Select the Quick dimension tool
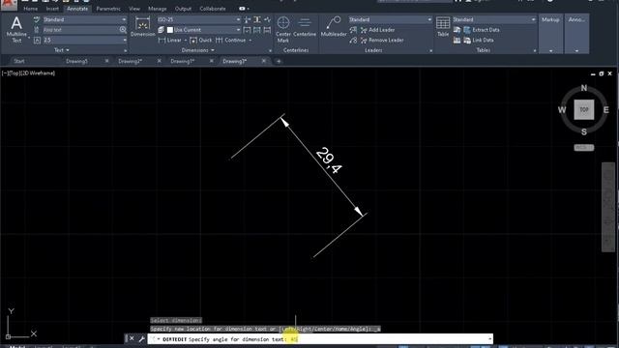619x348 pixels. (x=201, y=40)
